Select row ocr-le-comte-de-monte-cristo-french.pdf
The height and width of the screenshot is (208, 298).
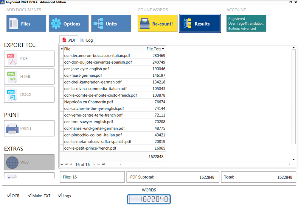113,95
